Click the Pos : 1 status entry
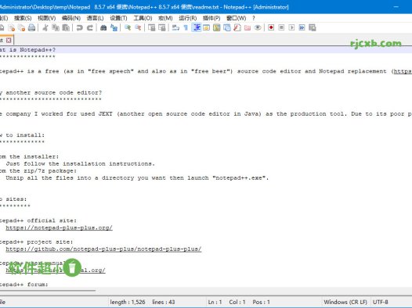Screen dimensions: 412x308 click(261, 302)
